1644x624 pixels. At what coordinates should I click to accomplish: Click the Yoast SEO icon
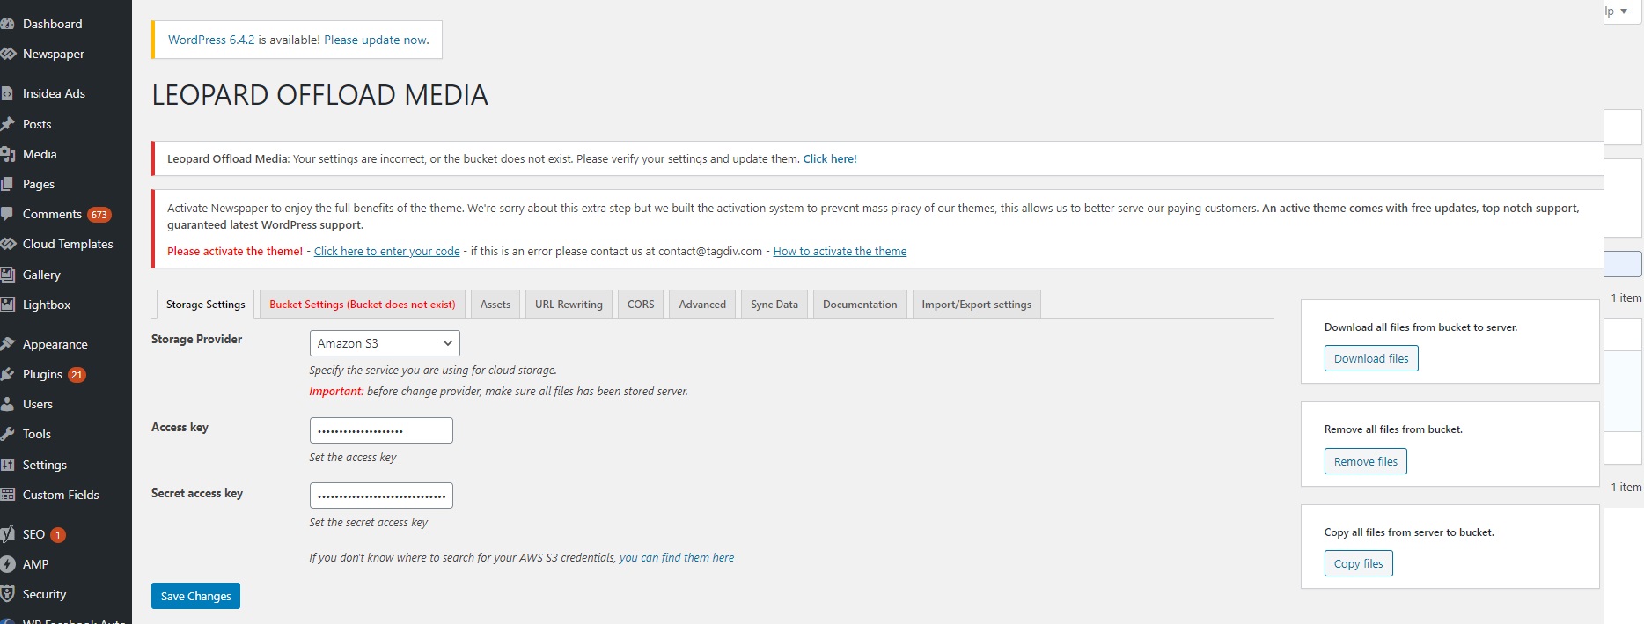7,534
